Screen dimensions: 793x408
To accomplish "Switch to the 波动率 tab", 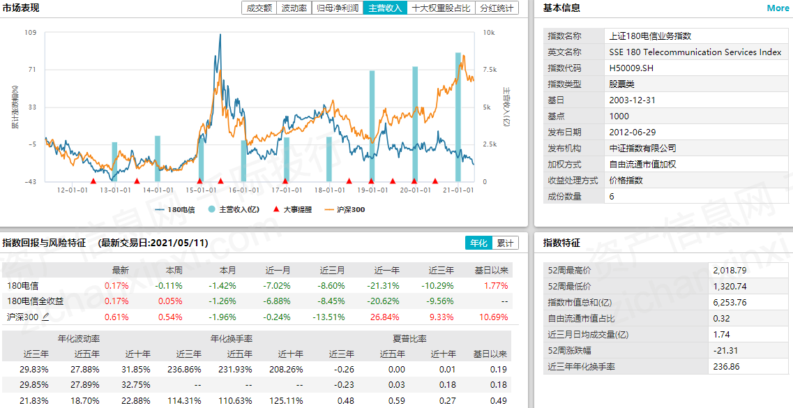I will pyautogui.click(x=294, y=8).
